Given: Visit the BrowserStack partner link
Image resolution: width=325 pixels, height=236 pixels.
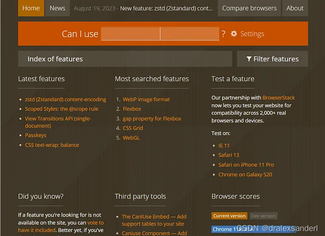Looking at the screenshot, I should click(x=279, y=98).
